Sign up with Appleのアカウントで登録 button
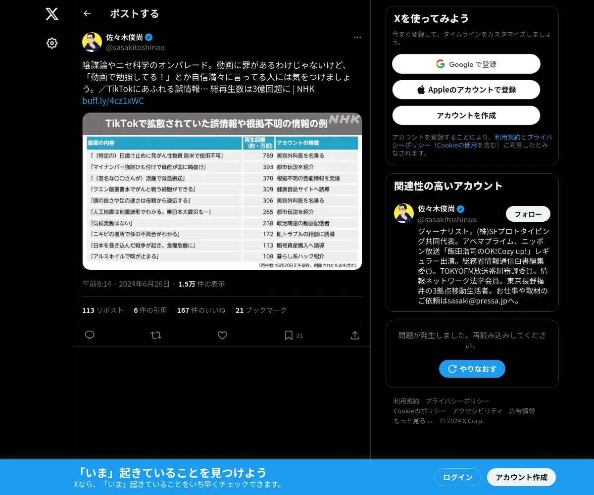This screenshot has width=594, height=495. pyautogui.click(x=466, y=90)
